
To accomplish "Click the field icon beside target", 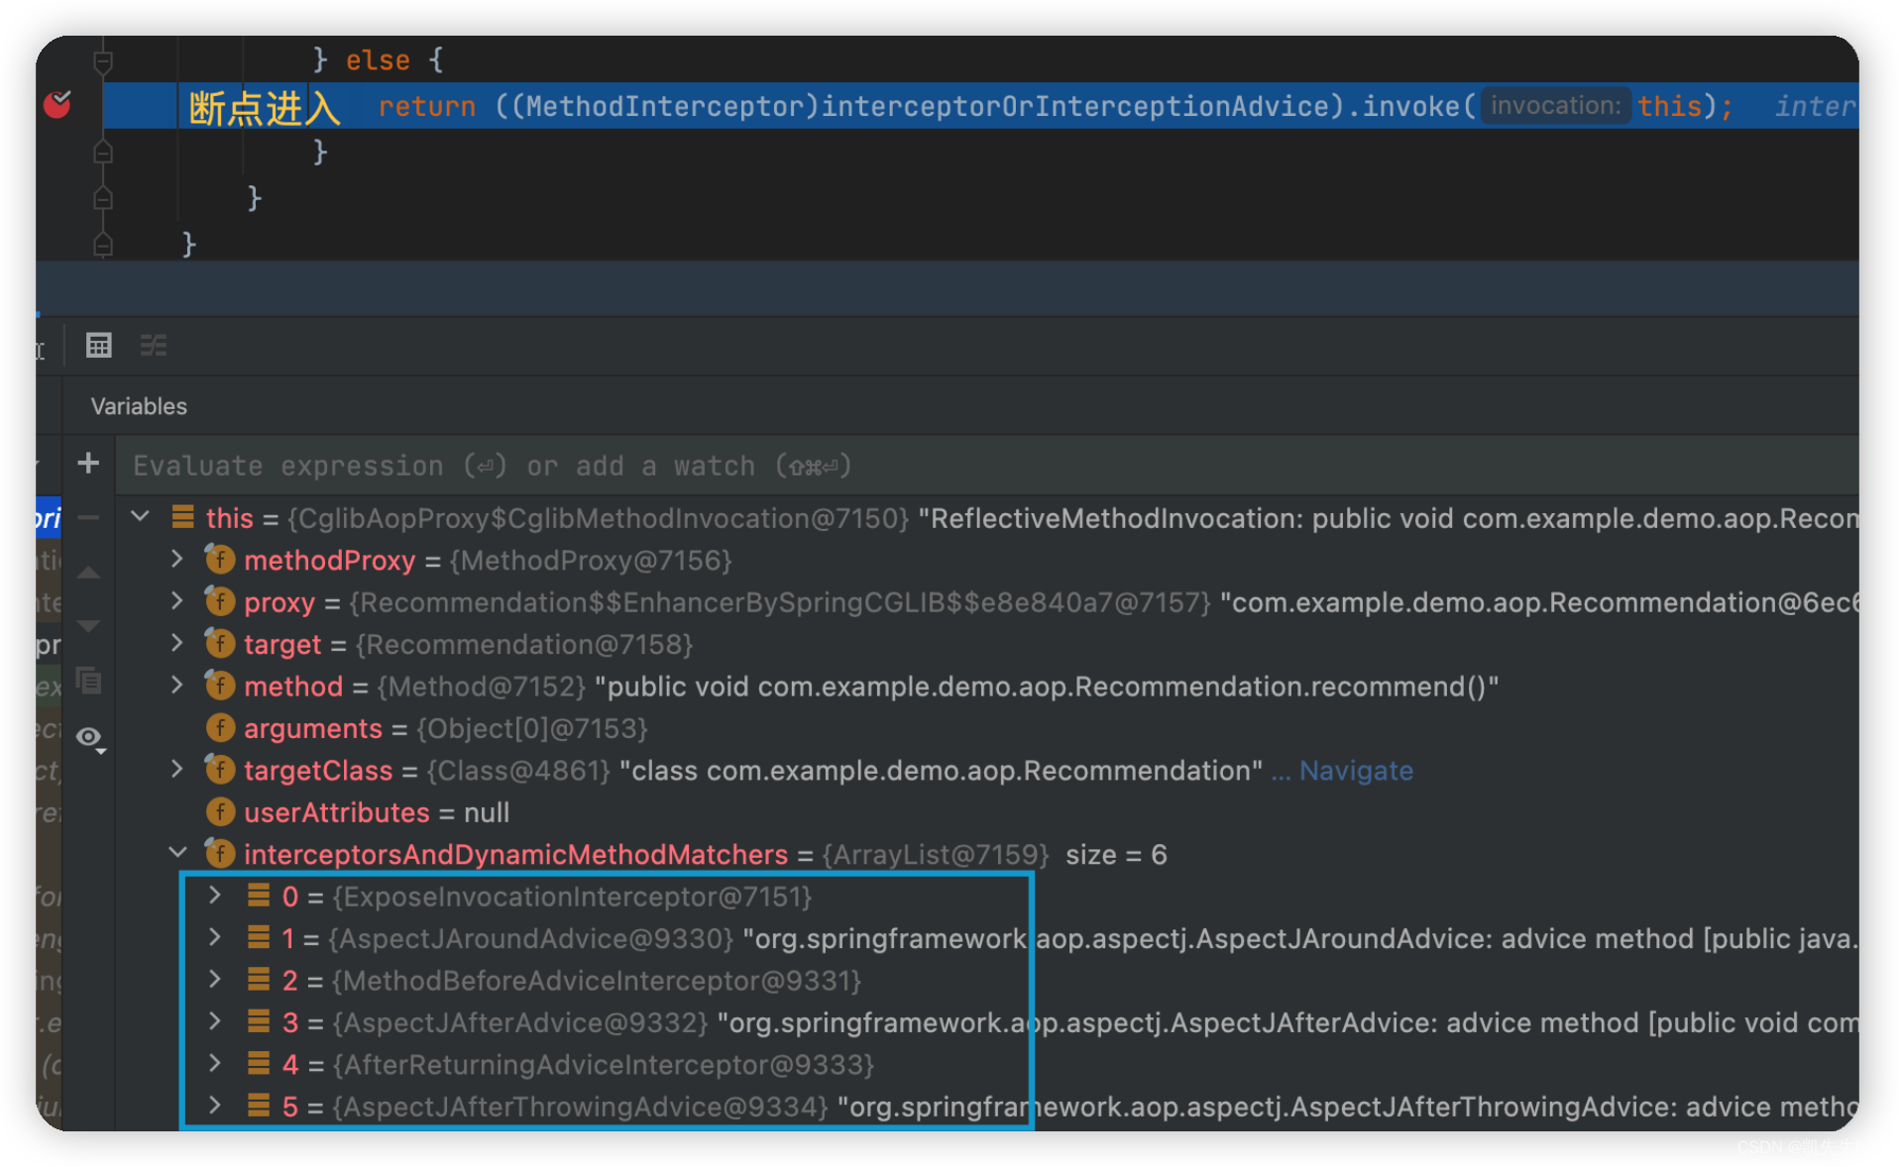I will (x=219, y=644).
